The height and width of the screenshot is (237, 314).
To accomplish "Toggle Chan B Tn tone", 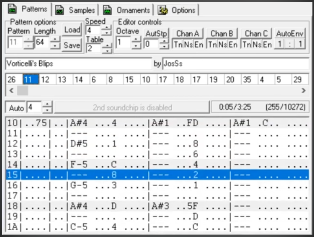I will pyautogui.click(x=212, y=44).
